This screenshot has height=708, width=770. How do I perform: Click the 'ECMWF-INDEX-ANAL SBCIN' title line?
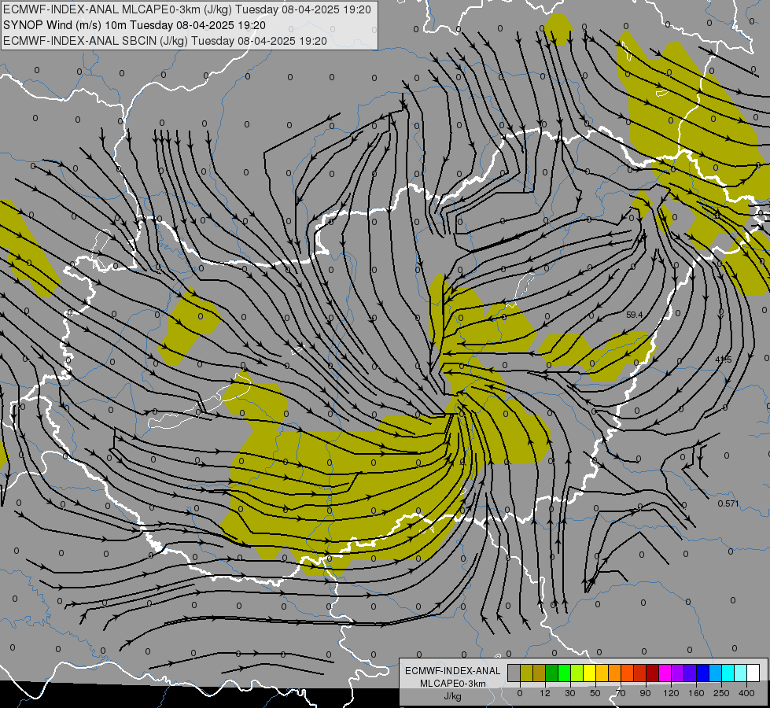[x=165, y=41]
